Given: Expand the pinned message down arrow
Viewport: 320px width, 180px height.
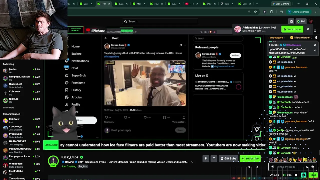Looking at the screenshot, I should point(315,50).
